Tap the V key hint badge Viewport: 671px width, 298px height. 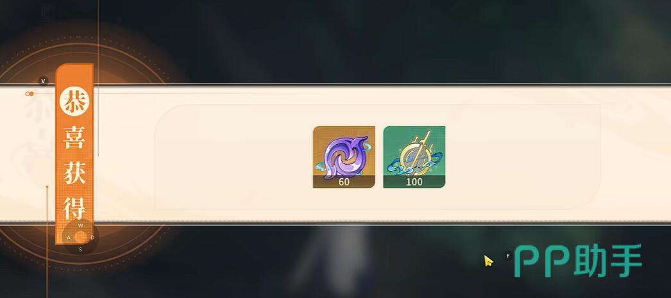[x=43, y=81]
